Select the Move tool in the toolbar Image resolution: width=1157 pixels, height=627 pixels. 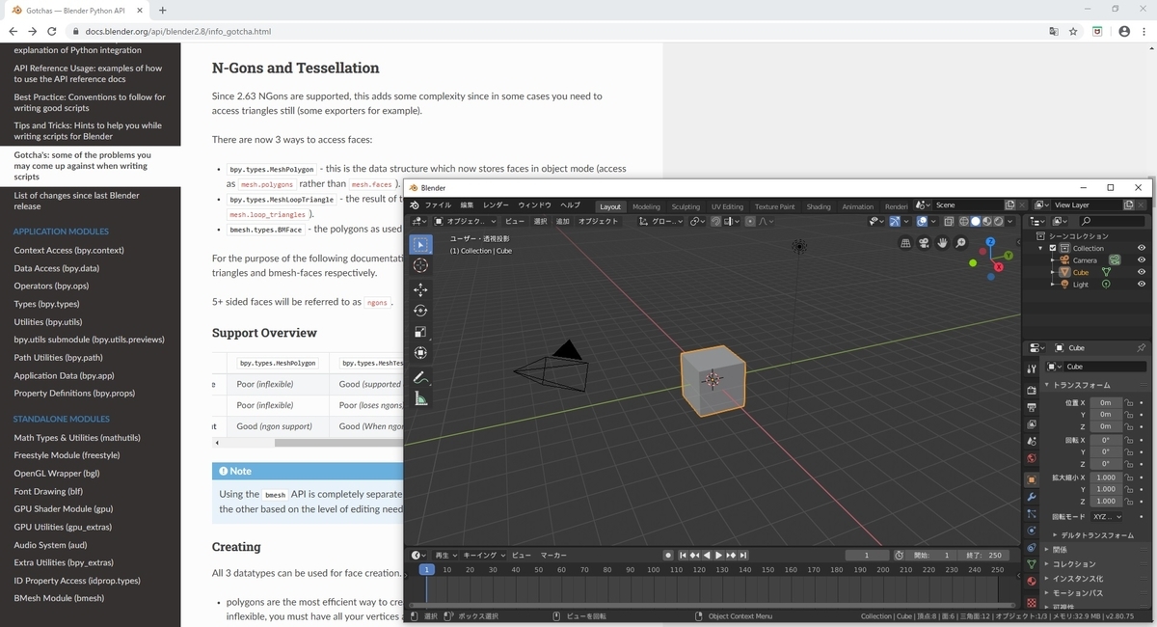pos(420,288)
